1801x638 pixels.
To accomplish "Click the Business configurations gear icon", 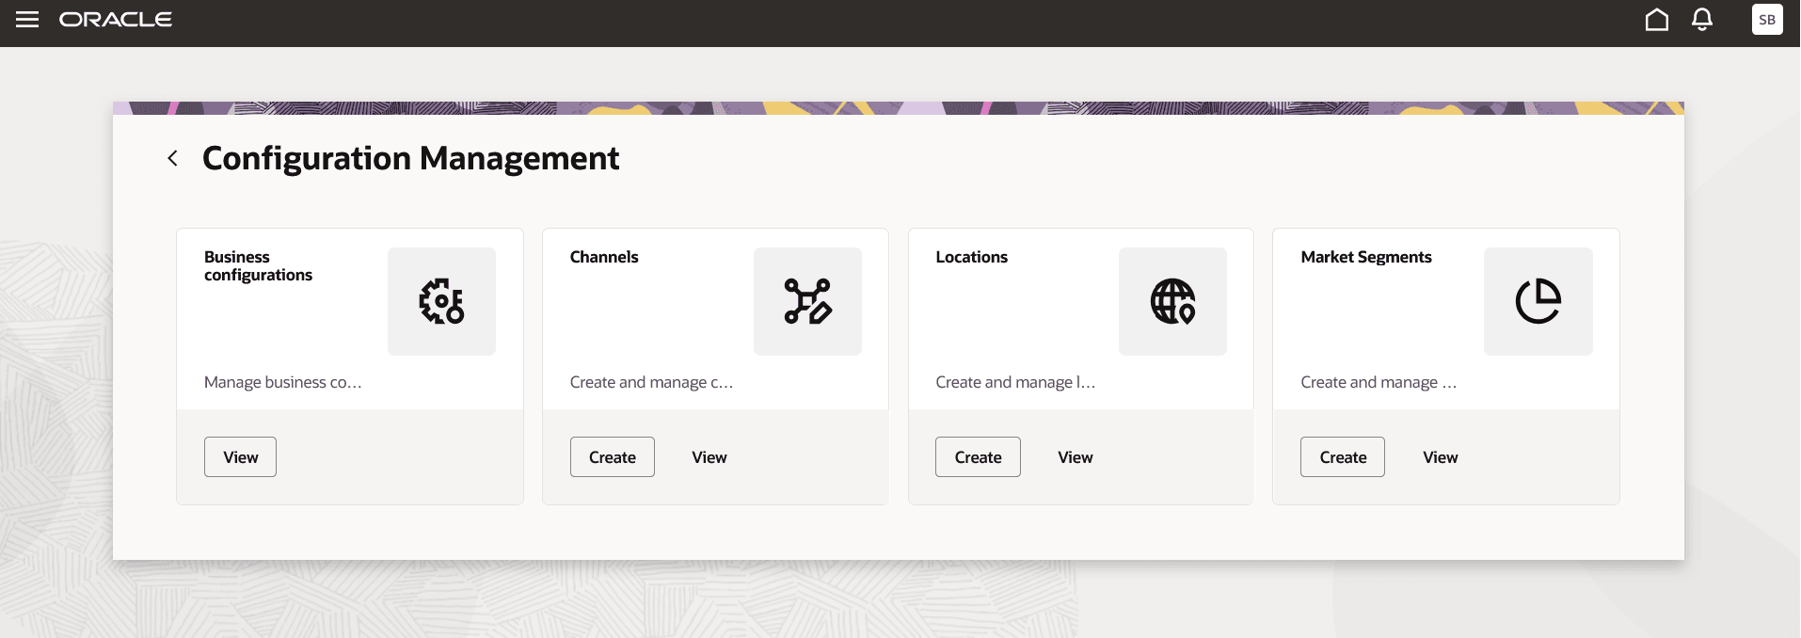I will [x=441, y=301].
